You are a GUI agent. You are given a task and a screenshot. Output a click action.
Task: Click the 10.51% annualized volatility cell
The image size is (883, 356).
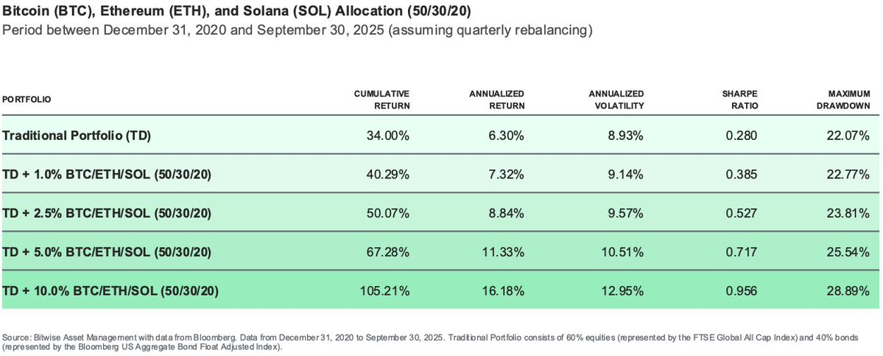pyautogui.click(x=625, y=252)
